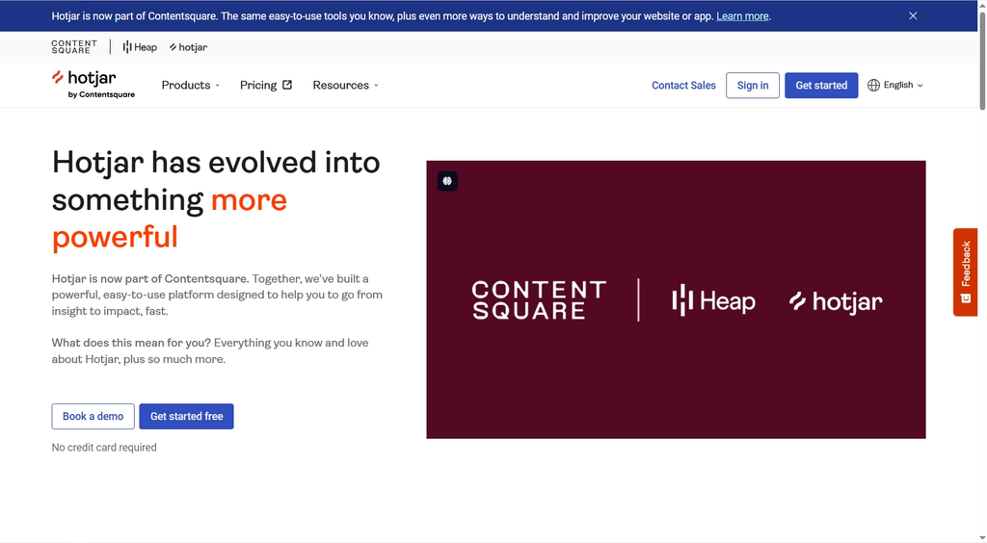Click the 'more powerful' orange headline text
987x543 pixels.
point(170,219)
